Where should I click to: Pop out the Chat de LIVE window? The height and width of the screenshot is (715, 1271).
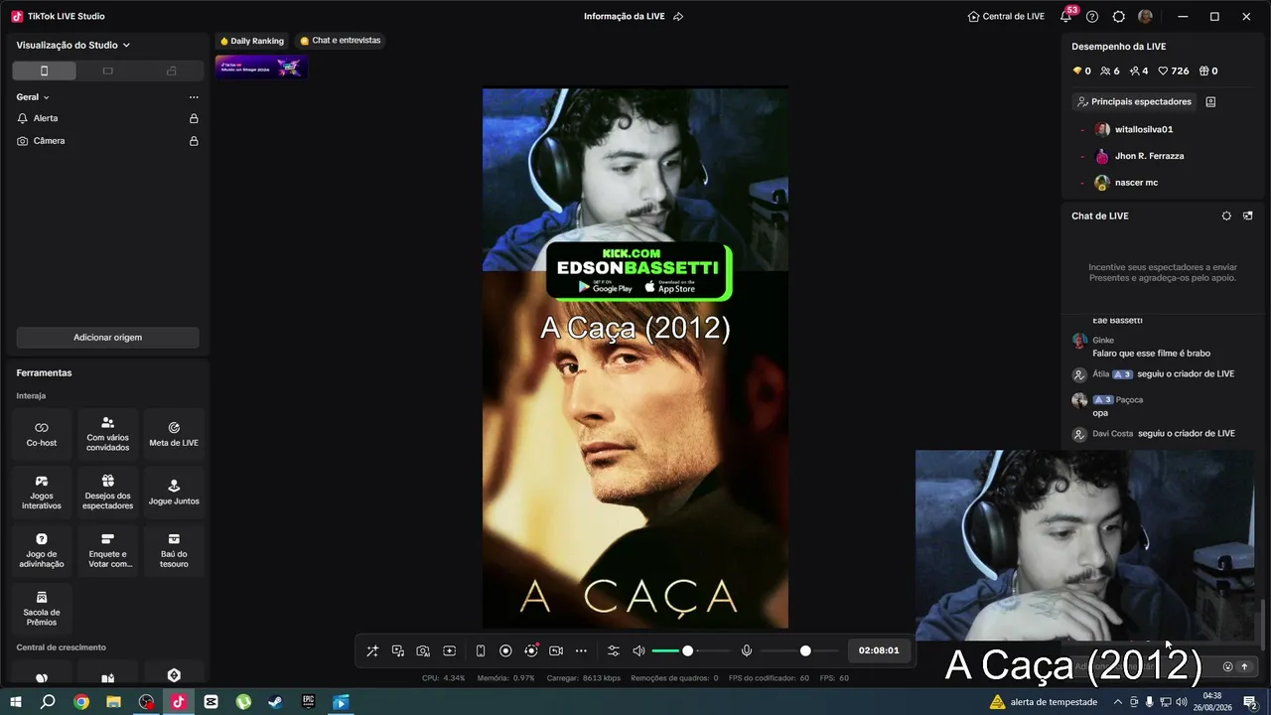[1248, 215]
